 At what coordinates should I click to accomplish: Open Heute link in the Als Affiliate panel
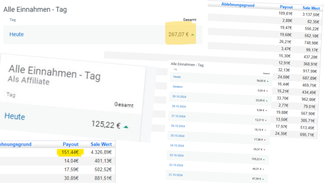click(15, 116)
